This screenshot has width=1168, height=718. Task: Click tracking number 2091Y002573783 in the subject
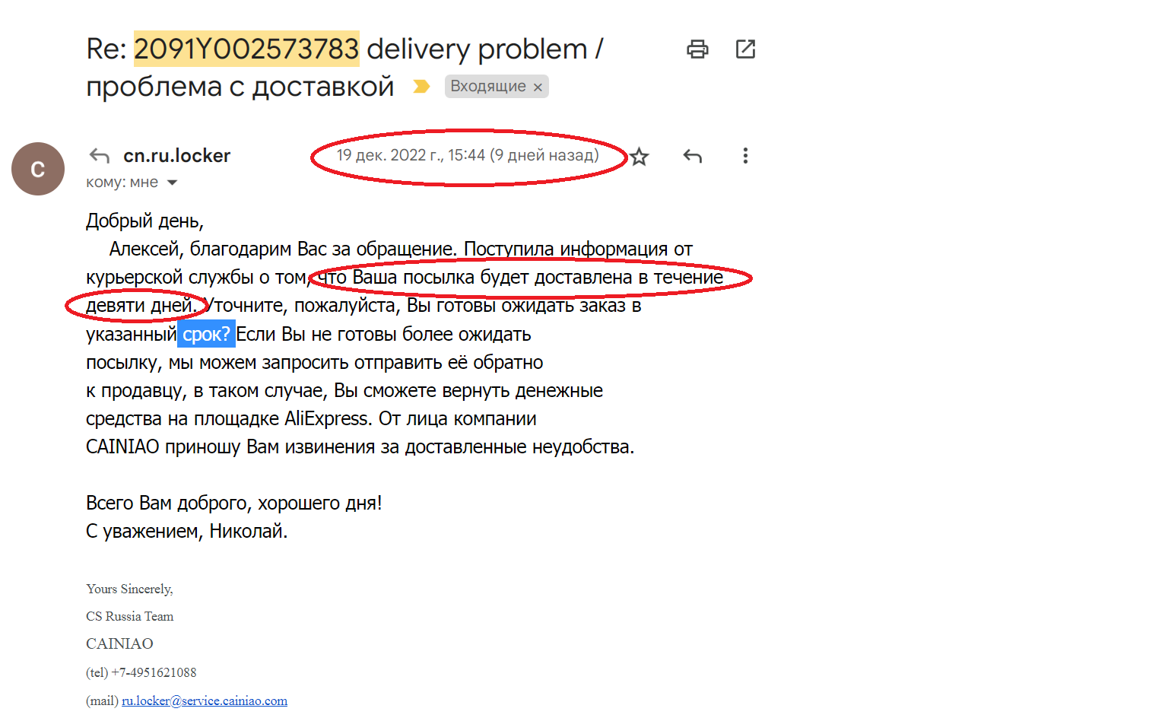246,49
